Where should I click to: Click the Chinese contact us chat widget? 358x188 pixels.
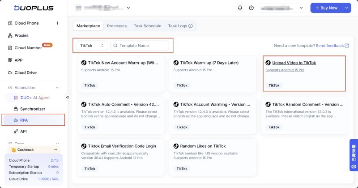(354, 155)
